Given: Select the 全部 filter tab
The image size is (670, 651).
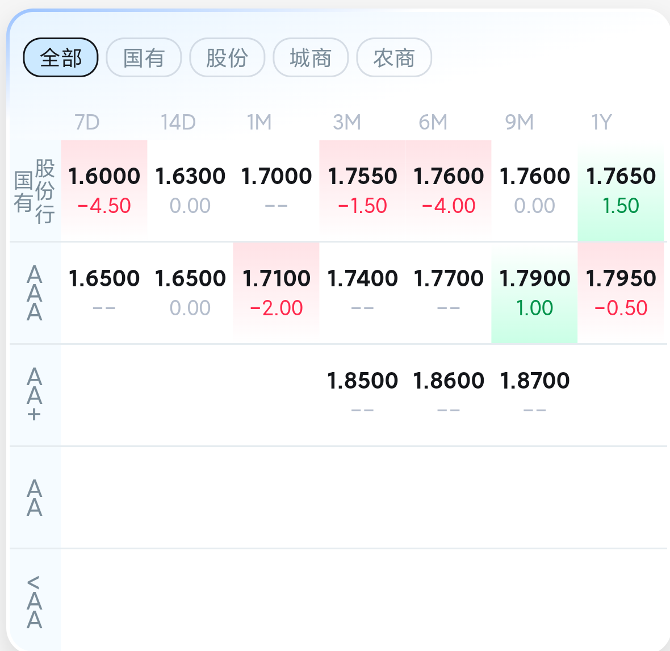Looking at the screenshot, I should click(61, 57).
